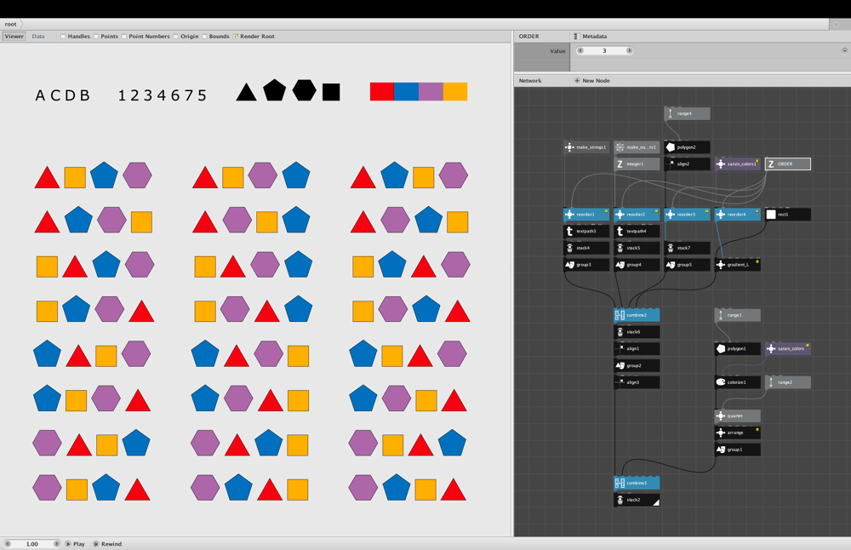
Task: Select the integer1 node
Action: [637, 164]
